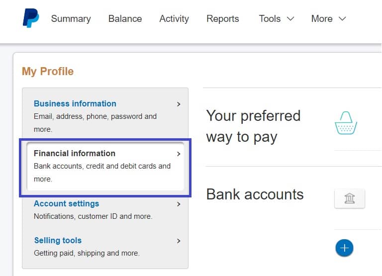This screenshot has height=276, width=382.
Task: Open the Selling tools link
Action: click(x=58, y=240)
